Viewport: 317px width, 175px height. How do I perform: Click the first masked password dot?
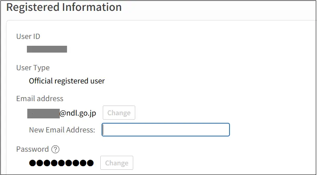(x=33, y=163)
